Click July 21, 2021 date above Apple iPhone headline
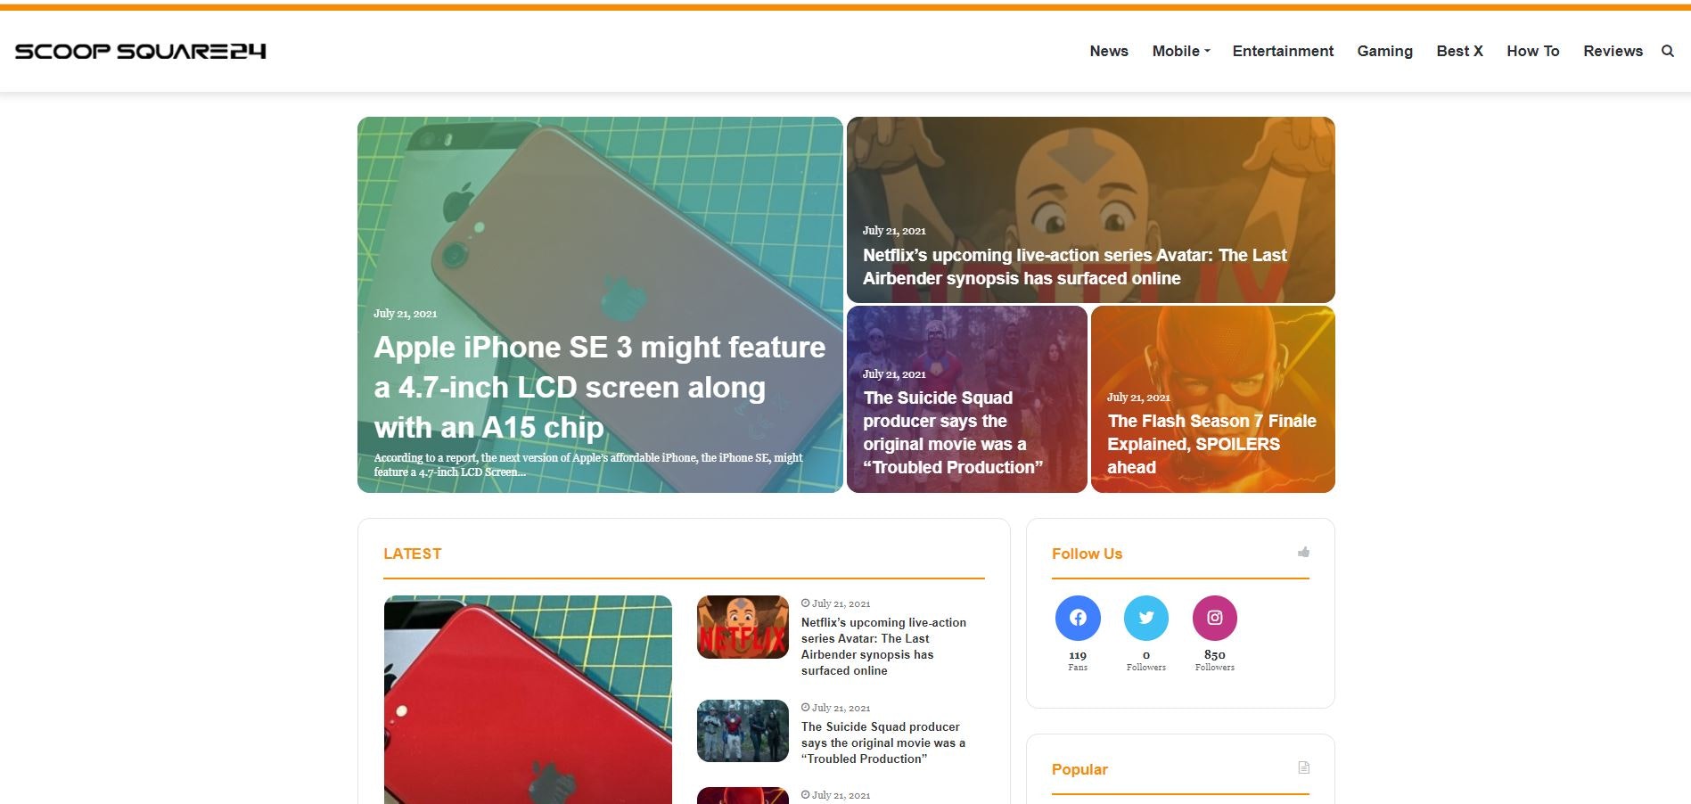 pos(405,314)
